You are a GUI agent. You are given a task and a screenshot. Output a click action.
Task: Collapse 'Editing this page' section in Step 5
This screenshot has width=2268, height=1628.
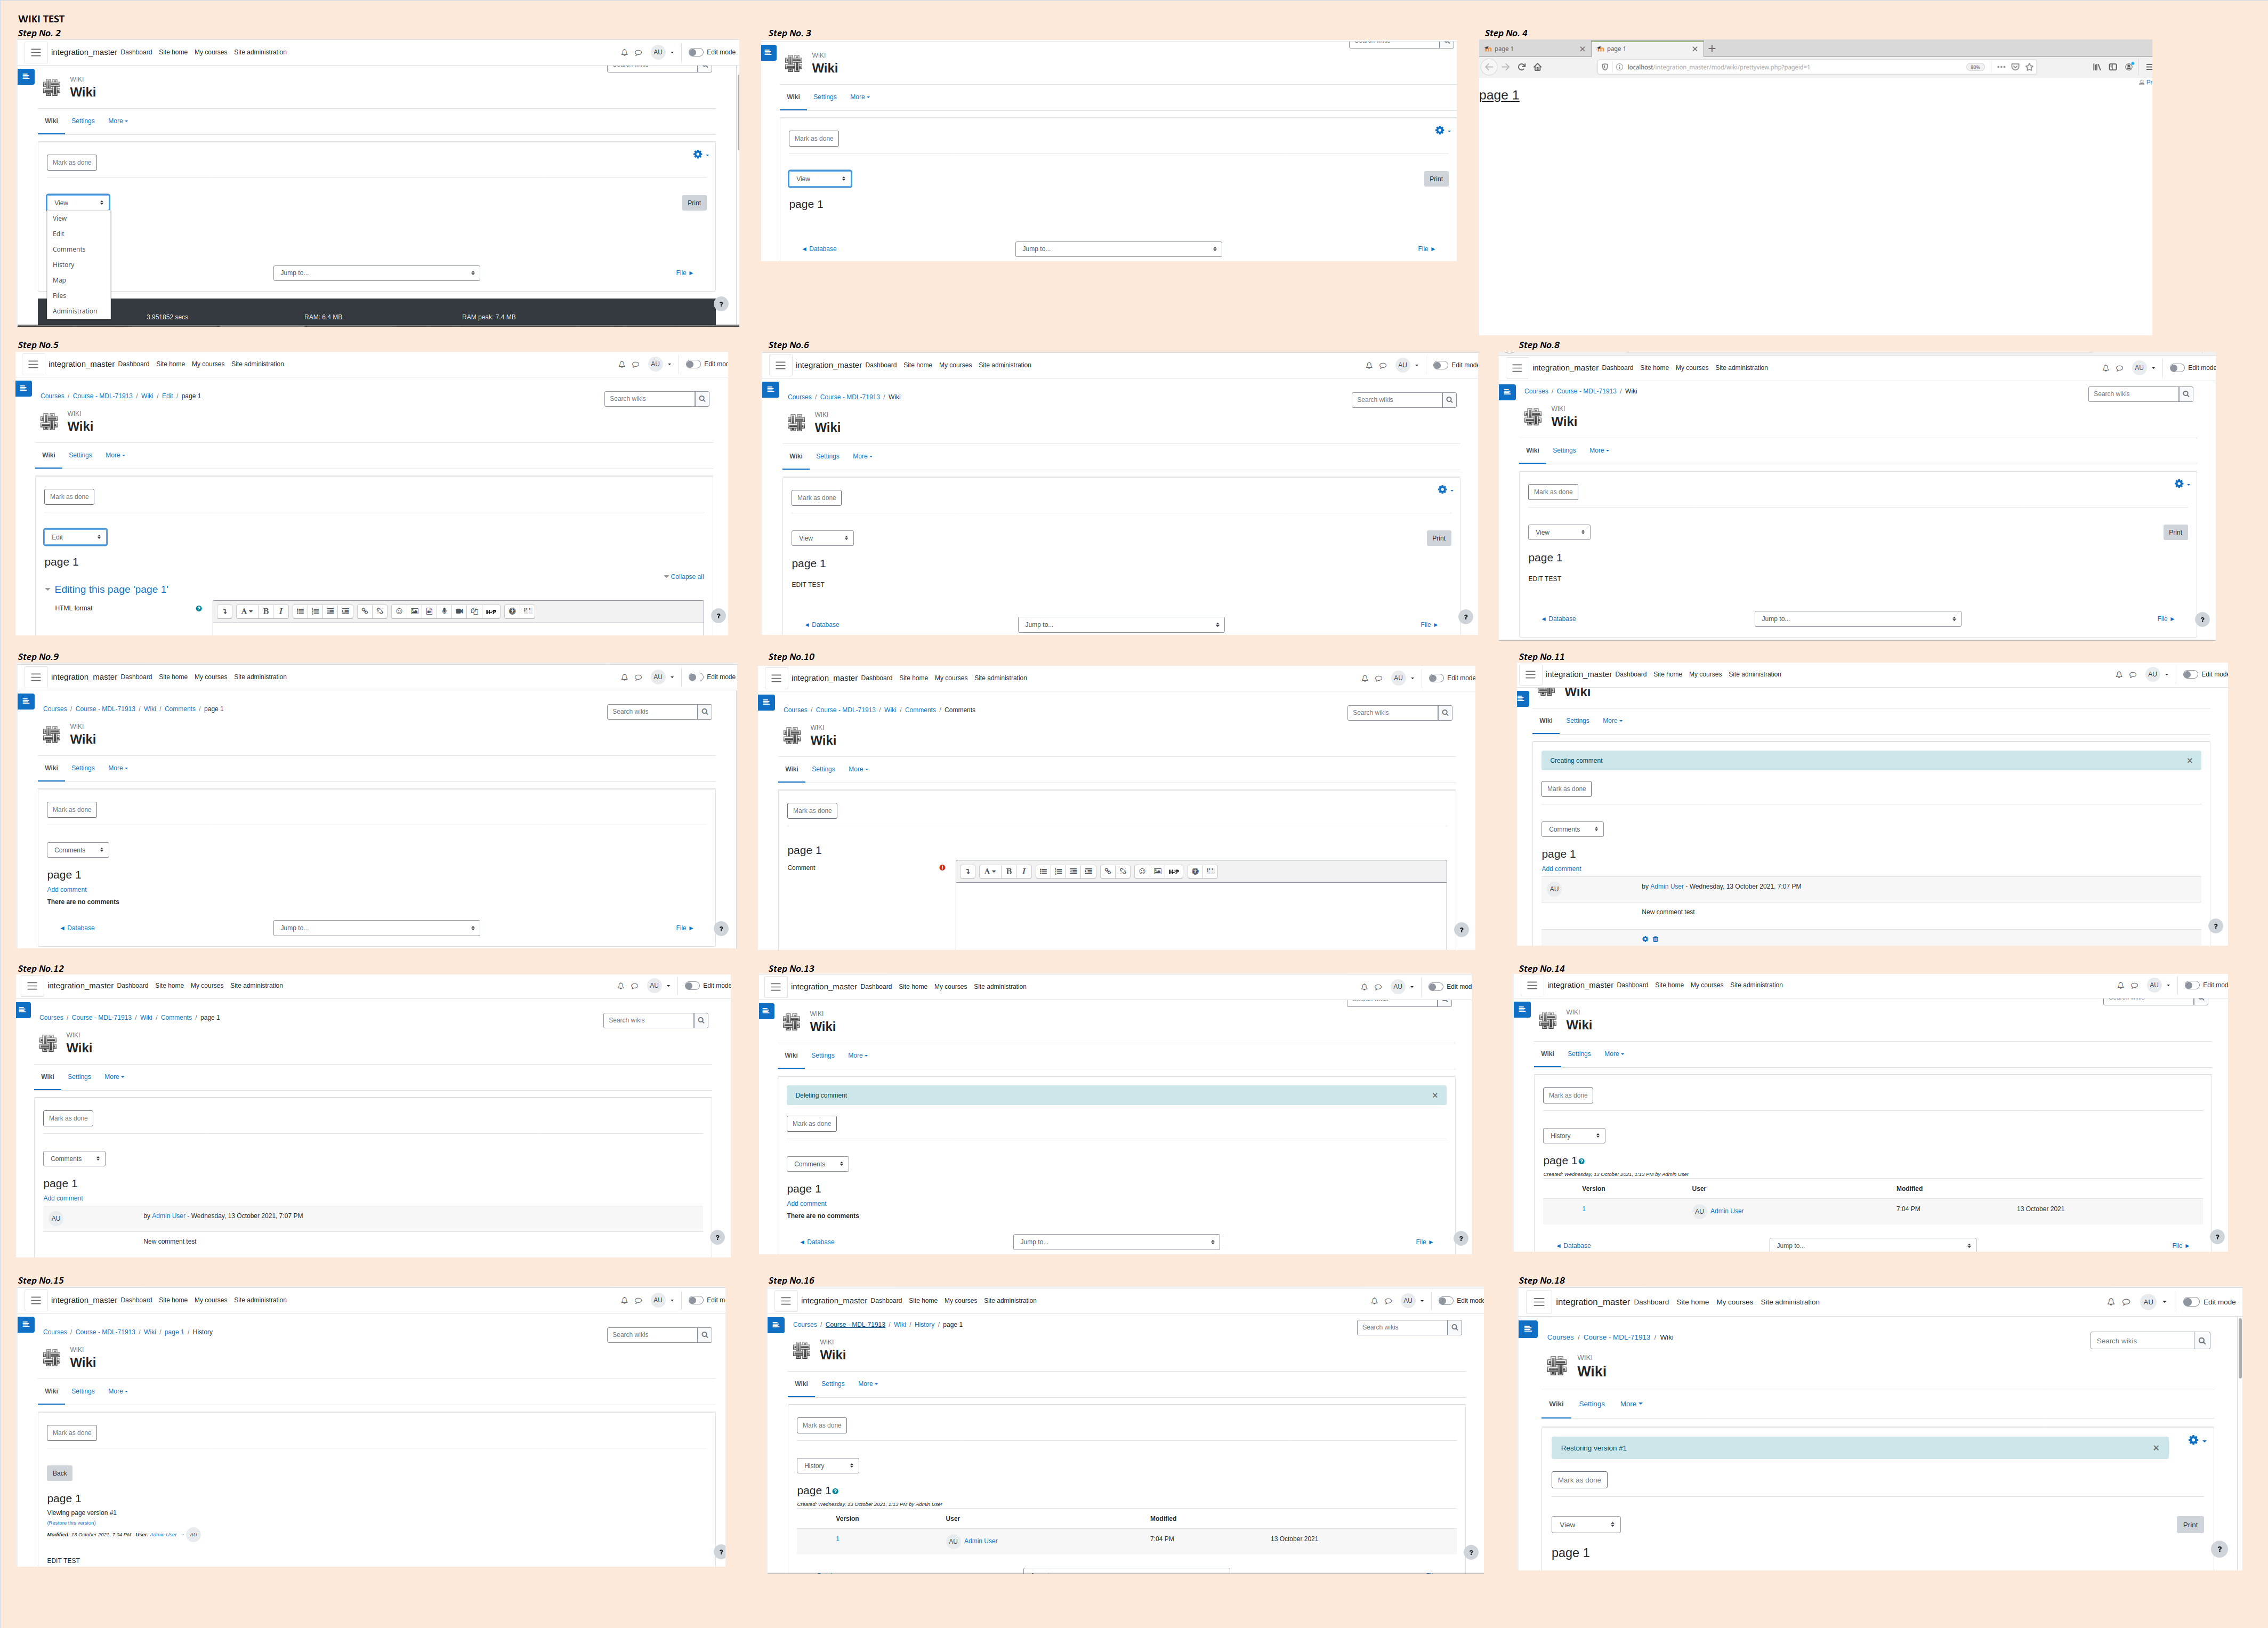coord(47,590)
